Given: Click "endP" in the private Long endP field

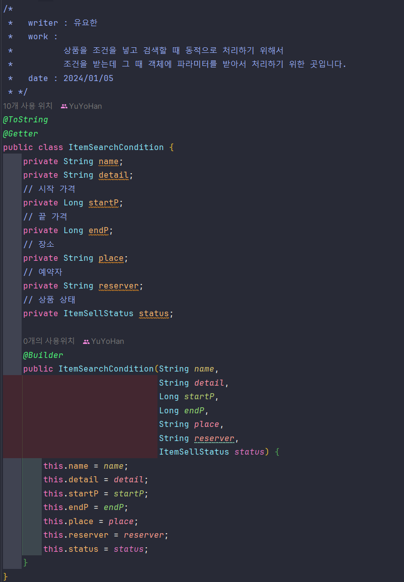Looking at the screenshot, I should pos(99,231).
